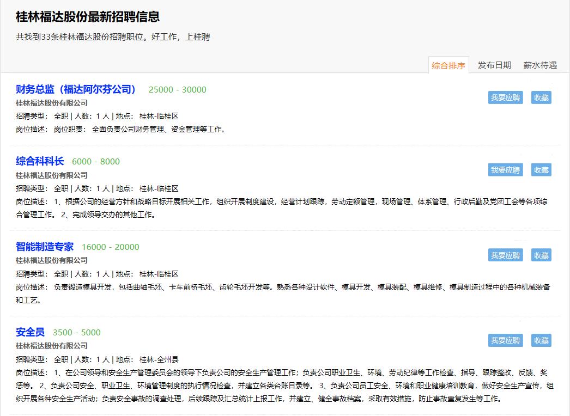Click company name under 智能制造专家 listing

pyautogui.click(x=52, y=260)
